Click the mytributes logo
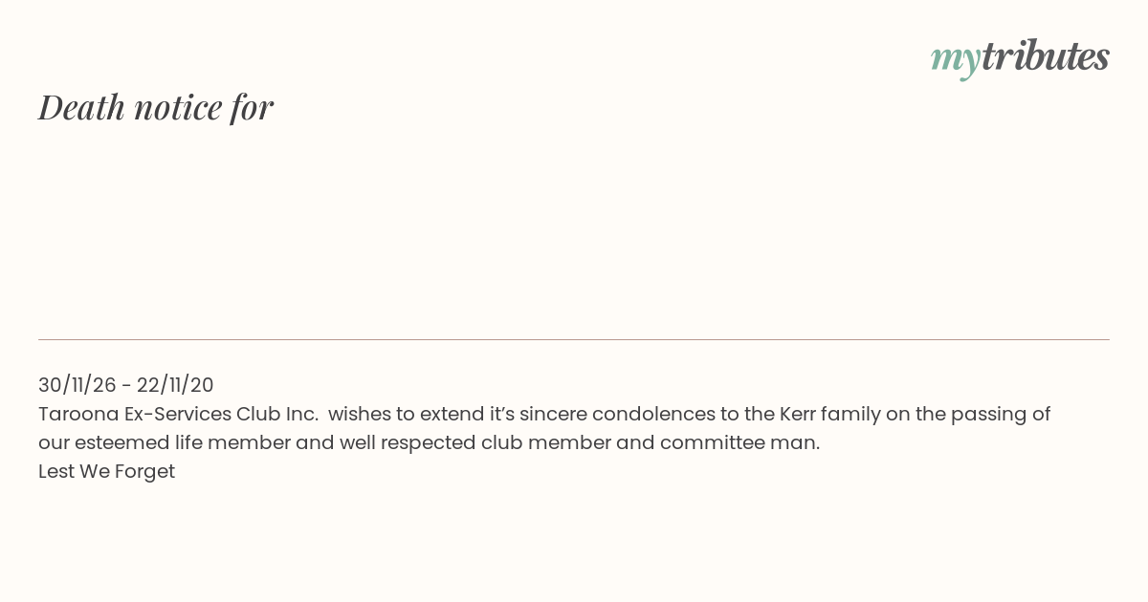 1020,58
